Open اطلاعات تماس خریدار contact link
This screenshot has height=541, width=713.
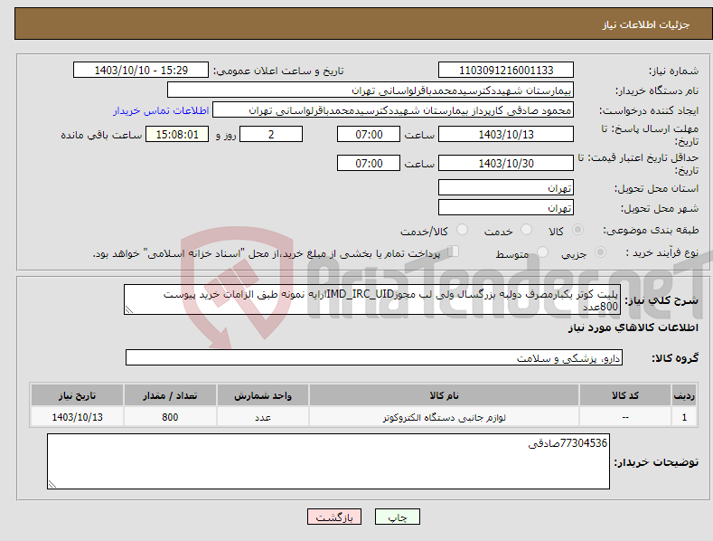click(x=161, y=110)
